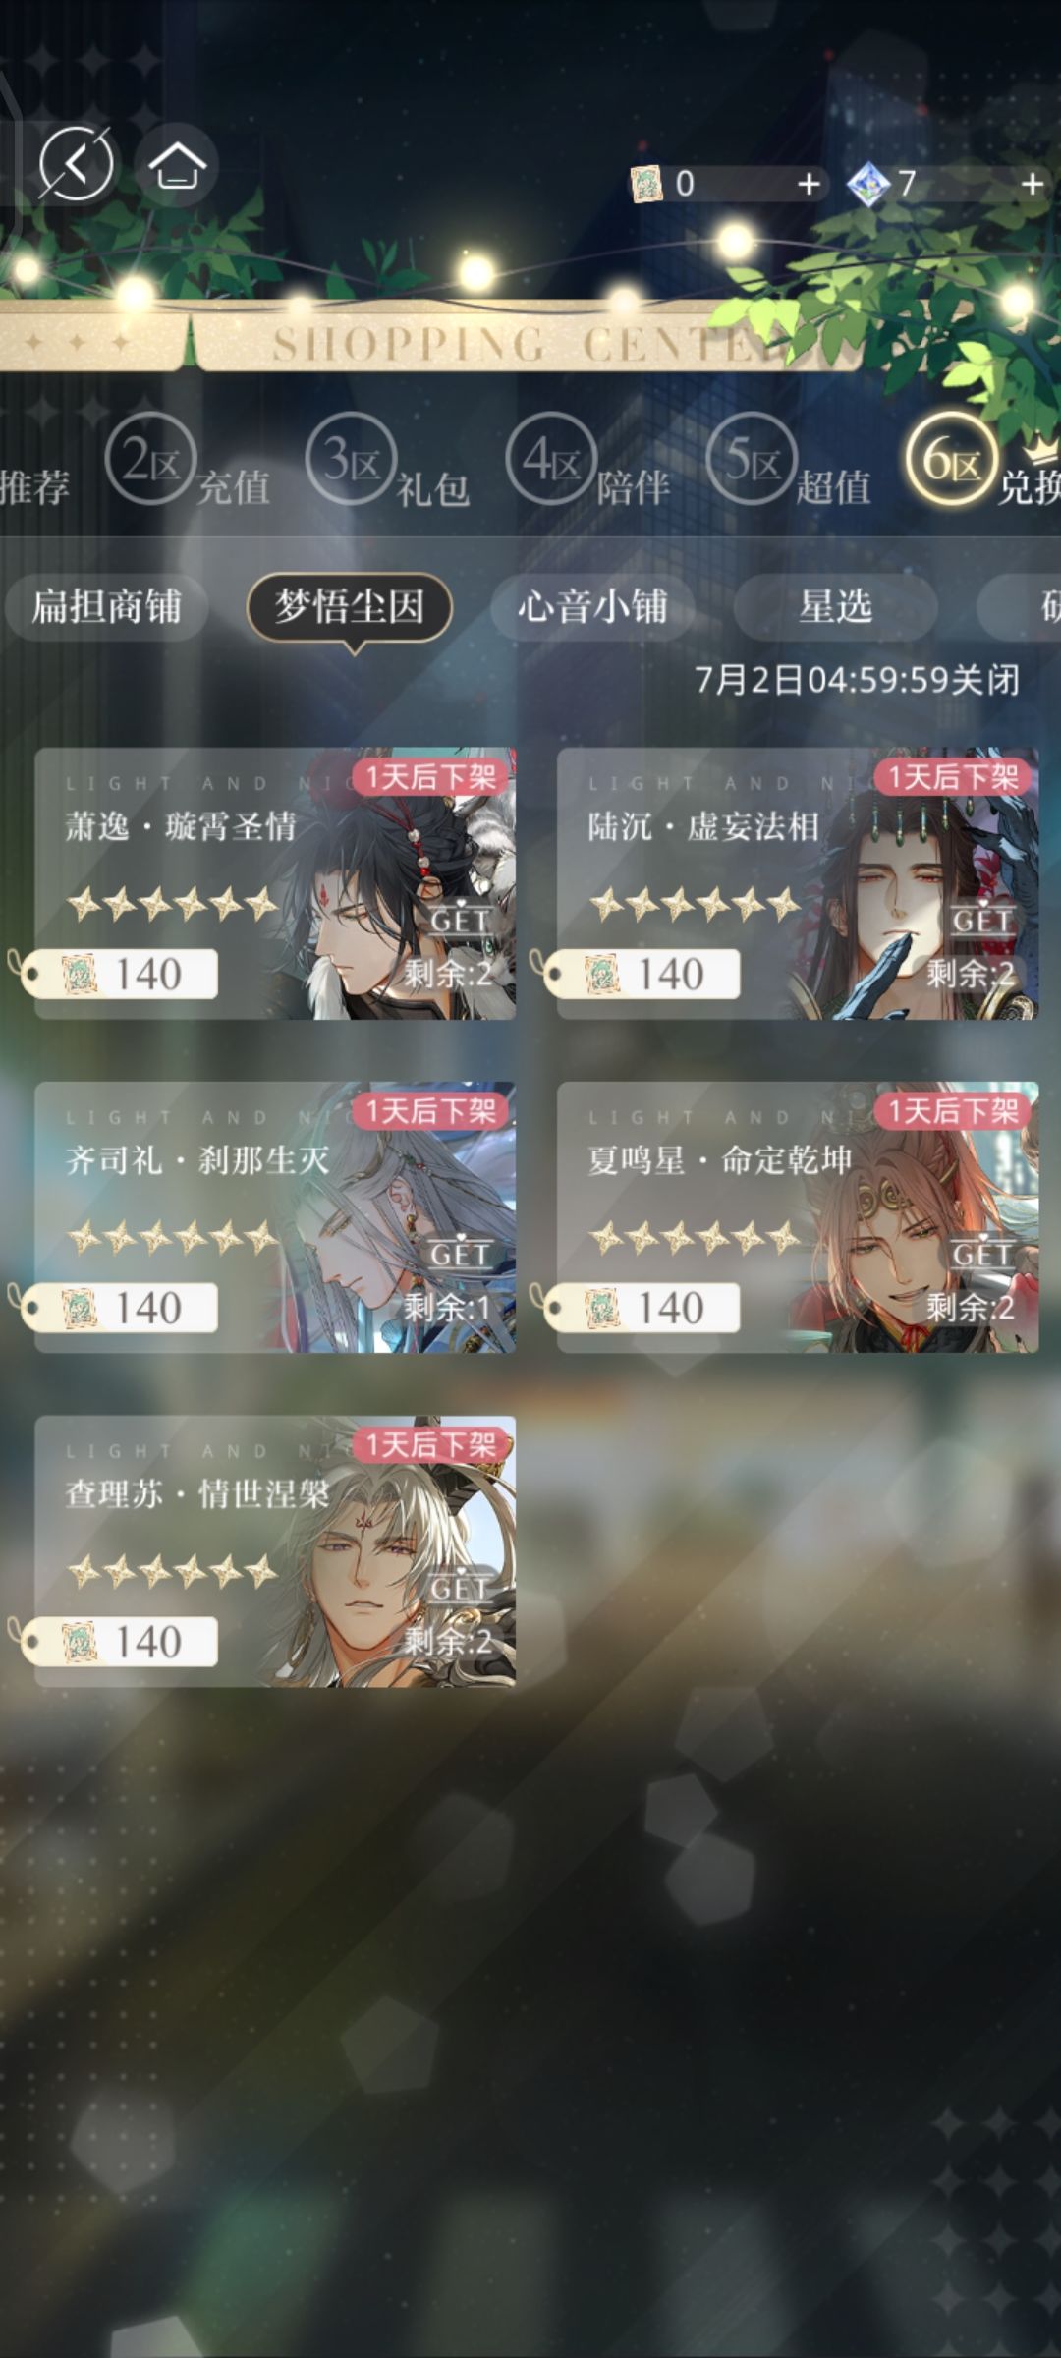
Task: Open 萧逸·璇霄圣情 card item
Action: 275,883
